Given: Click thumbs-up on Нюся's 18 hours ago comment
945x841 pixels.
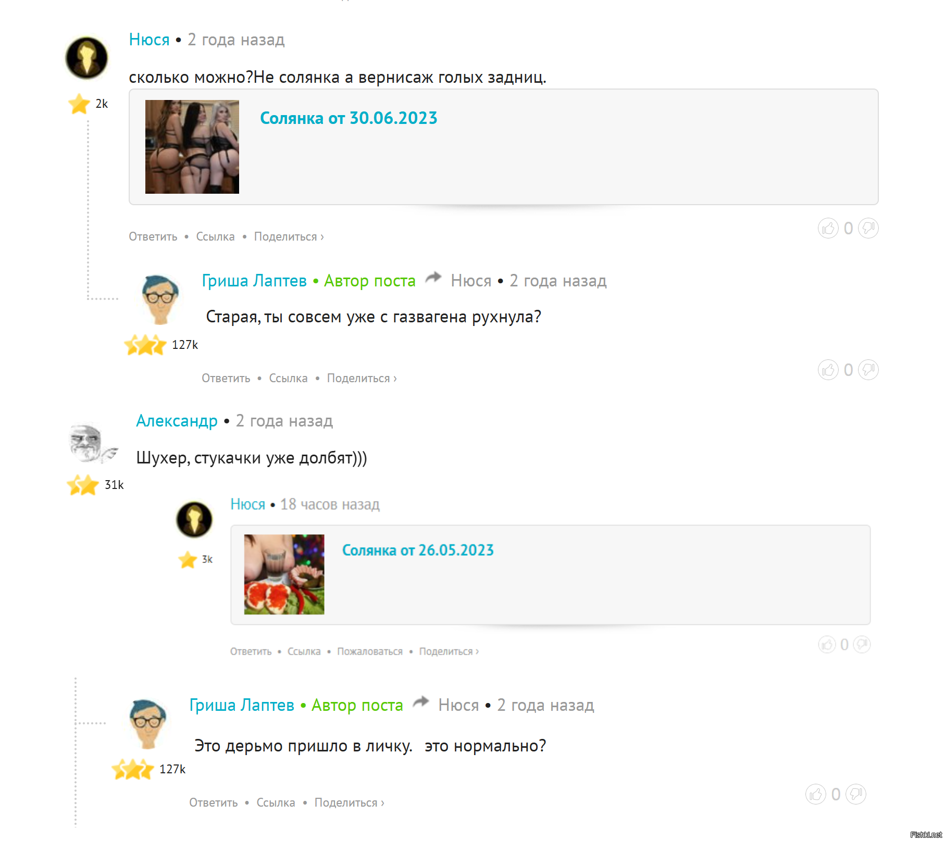Looking at the screenshot, I should [x=827, y=645].
